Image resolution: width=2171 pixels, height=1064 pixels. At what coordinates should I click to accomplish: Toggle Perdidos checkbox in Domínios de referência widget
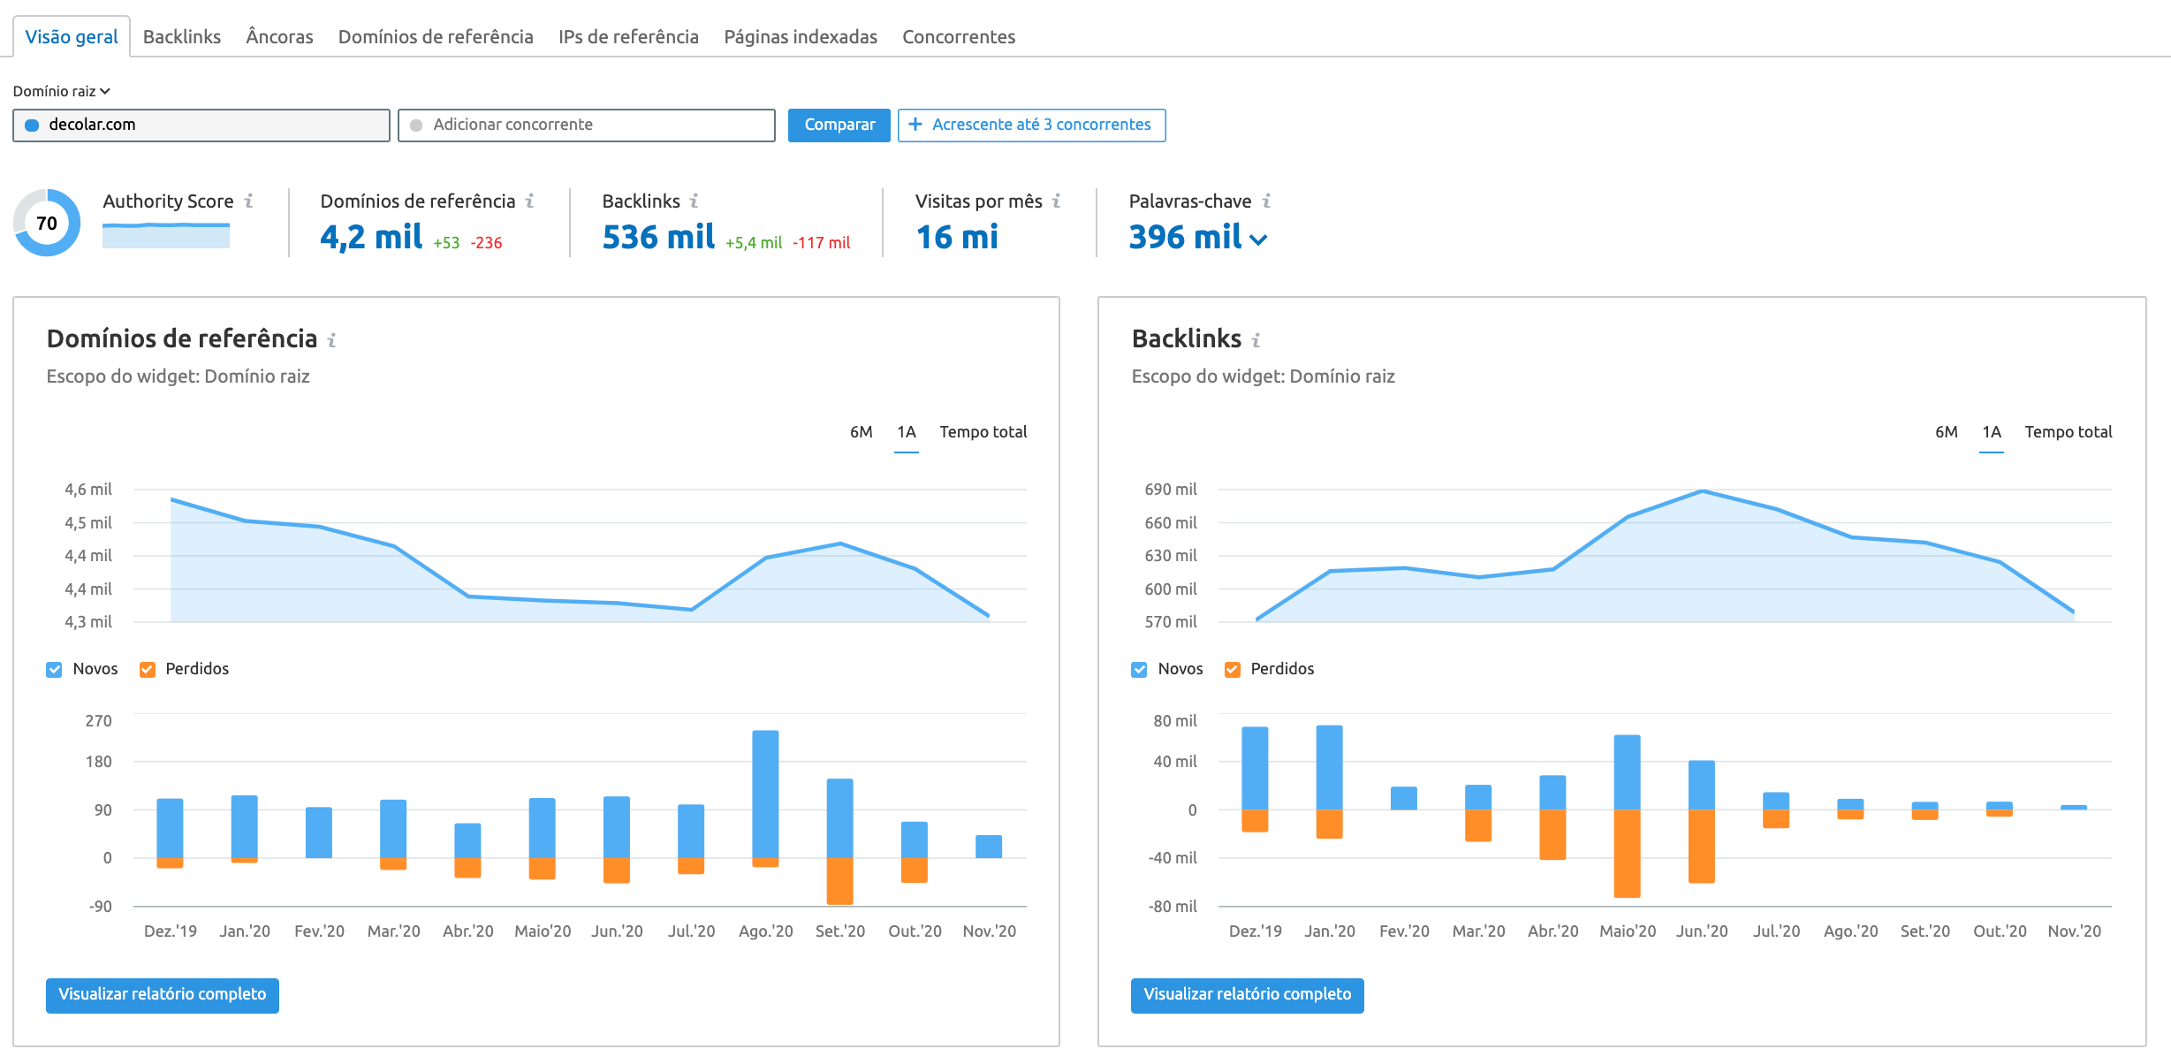148,670
